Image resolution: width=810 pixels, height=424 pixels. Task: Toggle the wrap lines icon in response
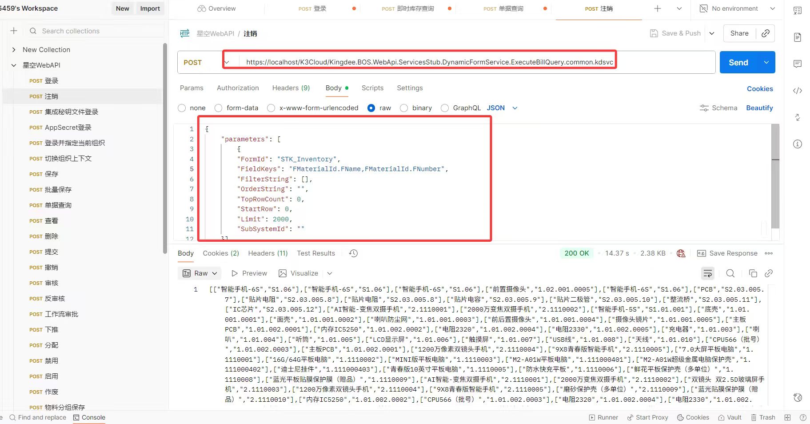point(707,273)
